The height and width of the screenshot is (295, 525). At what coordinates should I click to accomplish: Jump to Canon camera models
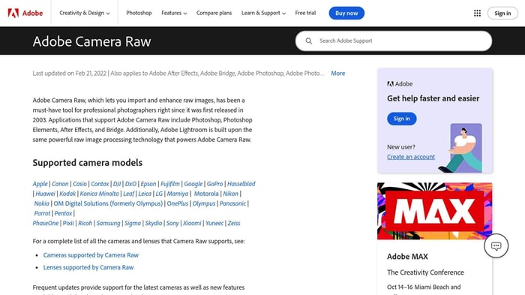click(x=60, y=184)
